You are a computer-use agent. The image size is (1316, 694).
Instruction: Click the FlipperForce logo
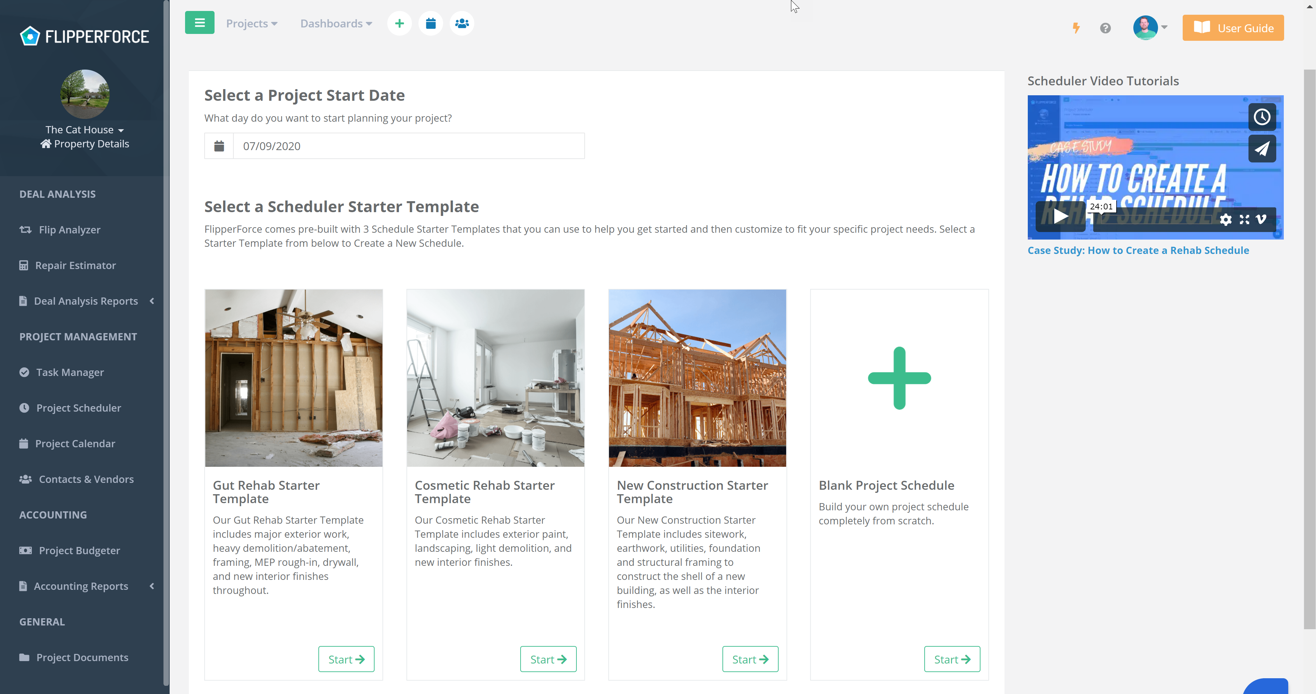tap(84, 36)
